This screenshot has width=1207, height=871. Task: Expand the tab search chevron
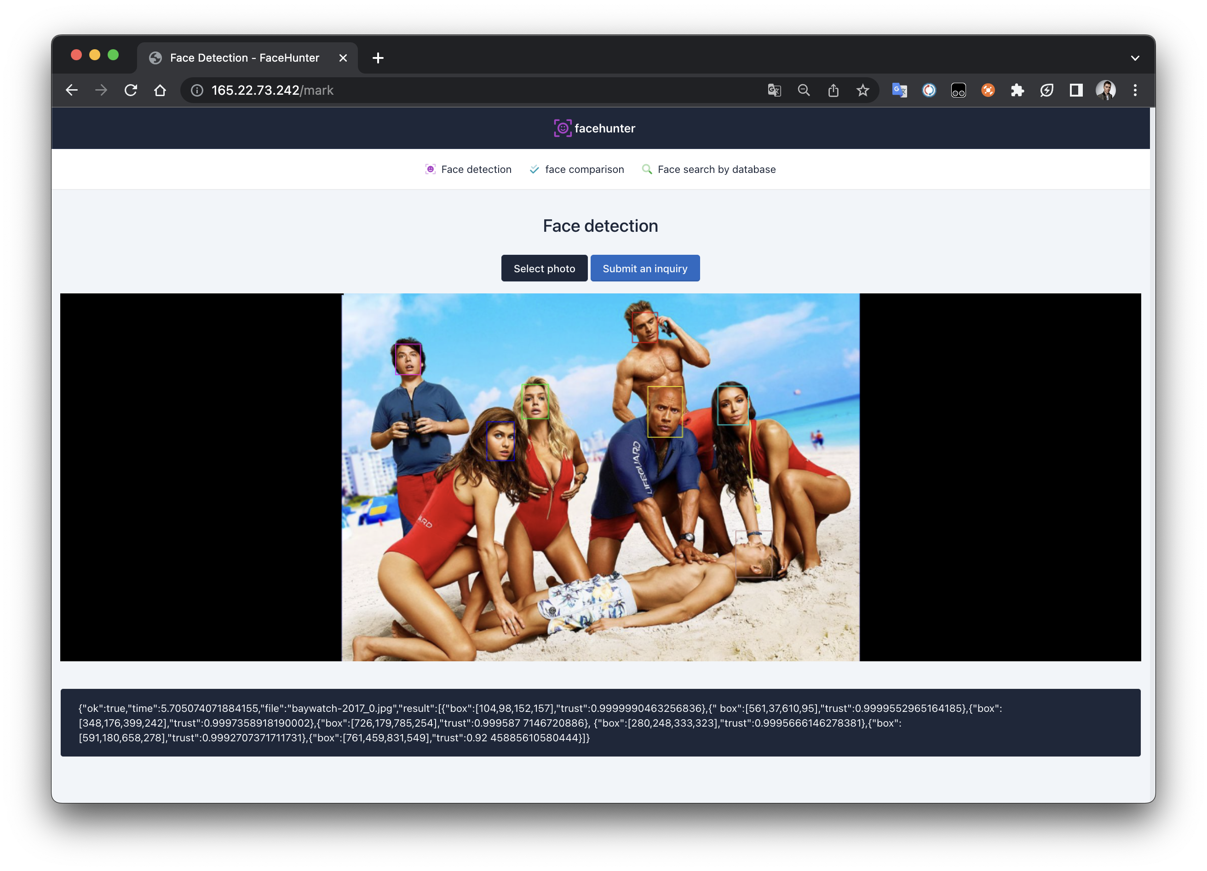pyautogui.click(x=1135, y=58)
